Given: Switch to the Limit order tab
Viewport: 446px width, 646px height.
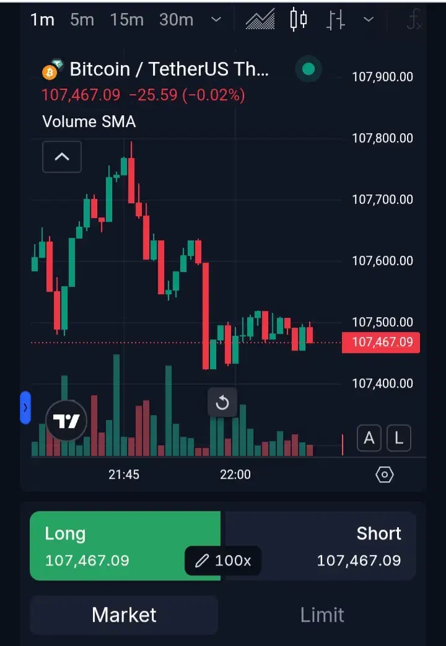Looking at the screenshot, I should (322, 614).
